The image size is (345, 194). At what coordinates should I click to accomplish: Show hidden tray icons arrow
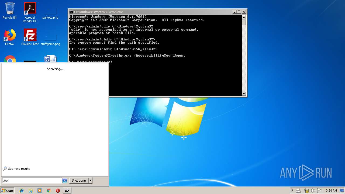[x=292, y=190]
